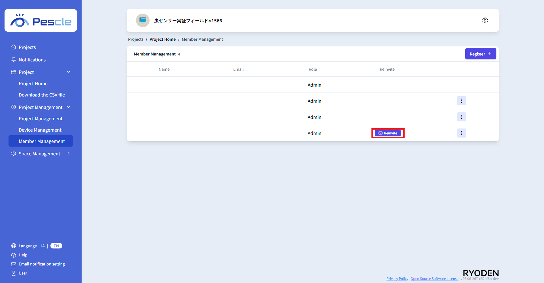Screen dimensions: 544x283
Task: Click the version text v26.06-267-c52bf8b-dev
Action: 480,279
